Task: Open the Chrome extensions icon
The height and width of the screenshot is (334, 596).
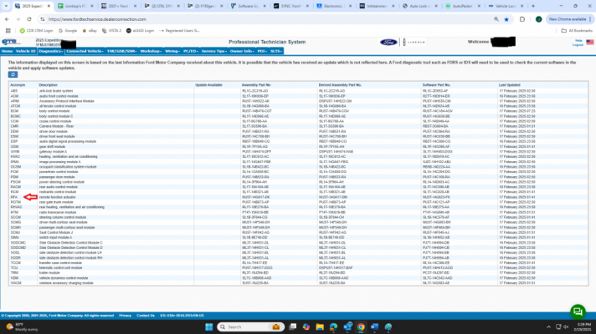Action: pyautogui.click(x=522, y=19)
